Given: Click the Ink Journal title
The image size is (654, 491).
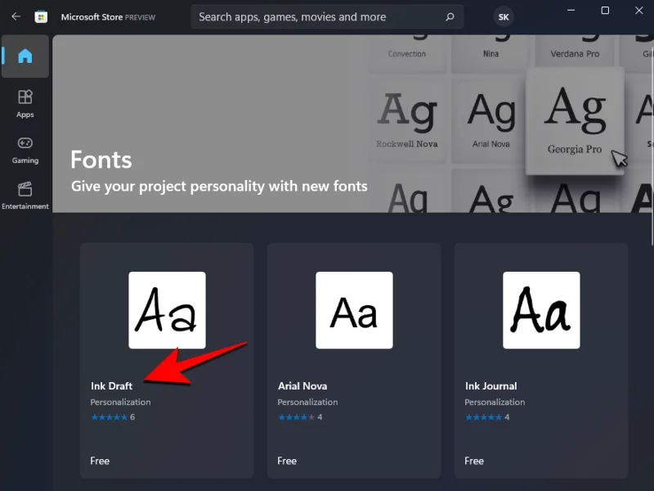Looking at the screenshot, I should point(491,385).
